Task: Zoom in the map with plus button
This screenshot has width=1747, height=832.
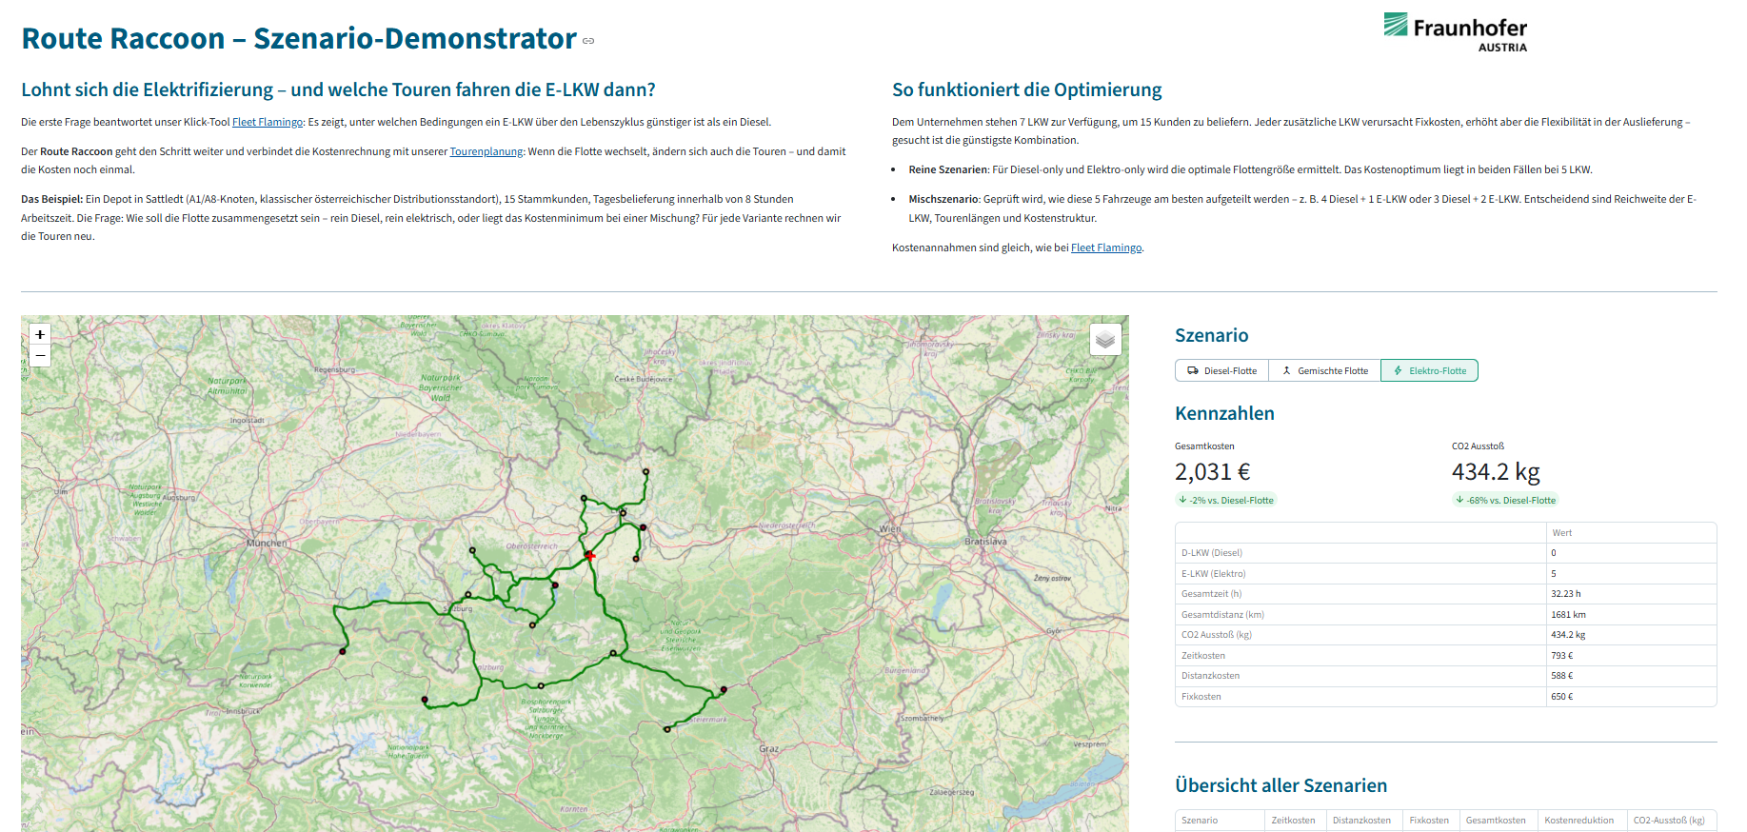Action: click(x=40, y=334)
